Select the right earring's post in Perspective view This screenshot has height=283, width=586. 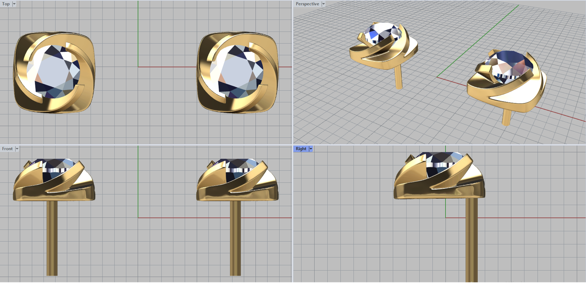(507, 117)
